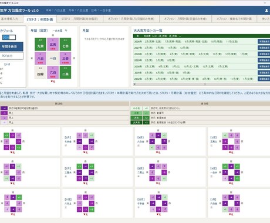
Task: Select the 二黒 cell in year board
Action: [x=65, y=72]
